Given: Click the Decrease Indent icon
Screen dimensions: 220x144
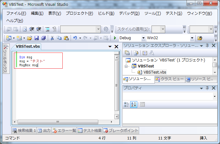Looking at the screenshot, I should 32,29.
